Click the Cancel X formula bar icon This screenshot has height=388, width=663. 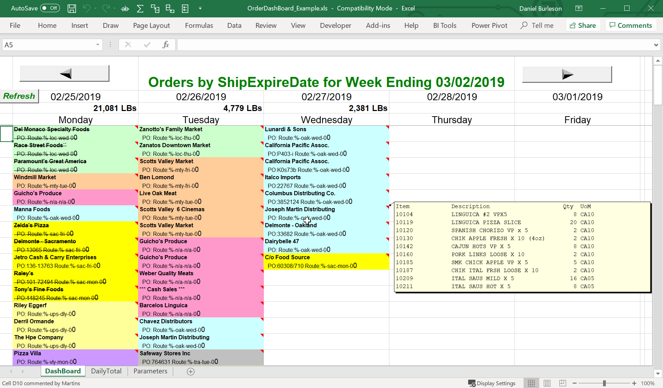(x=128, y=45)
